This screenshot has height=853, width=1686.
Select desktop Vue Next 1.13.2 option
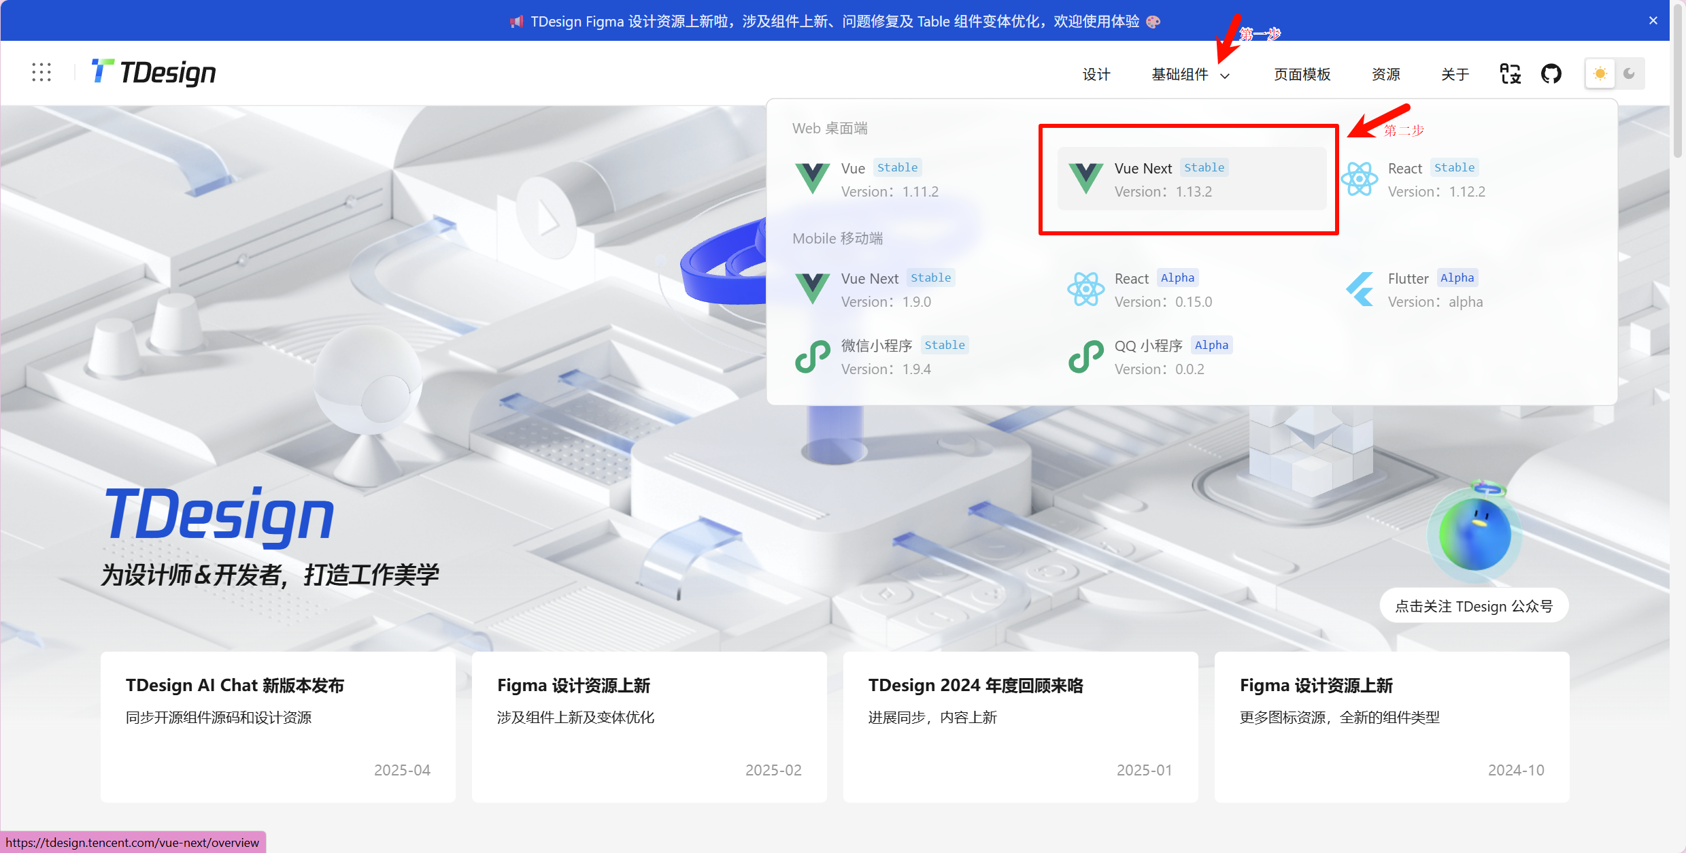[x=1191, y=179]
